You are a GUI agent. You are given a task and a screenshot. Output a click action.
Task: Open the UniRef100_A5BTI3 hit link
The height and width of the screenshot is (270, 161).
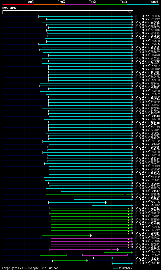pyautogui.click(x=147, y=127)
